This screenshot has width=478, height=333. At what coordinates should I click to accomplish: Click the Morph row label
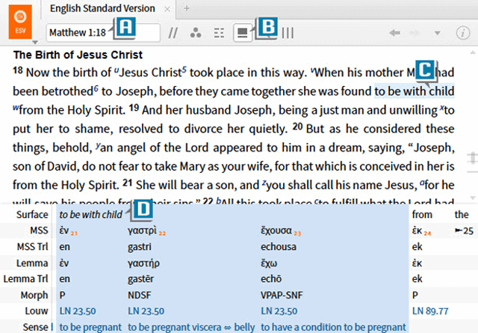34,295
